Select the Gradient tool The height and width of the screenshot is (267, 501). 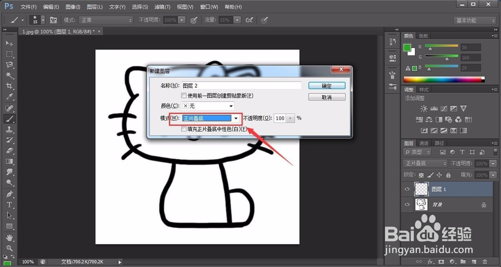9,161
